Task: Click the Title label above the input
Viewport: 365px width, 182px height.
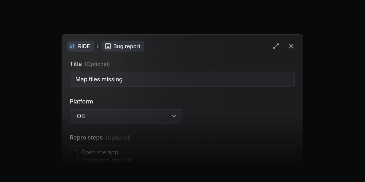Action: tap(75, 64)
